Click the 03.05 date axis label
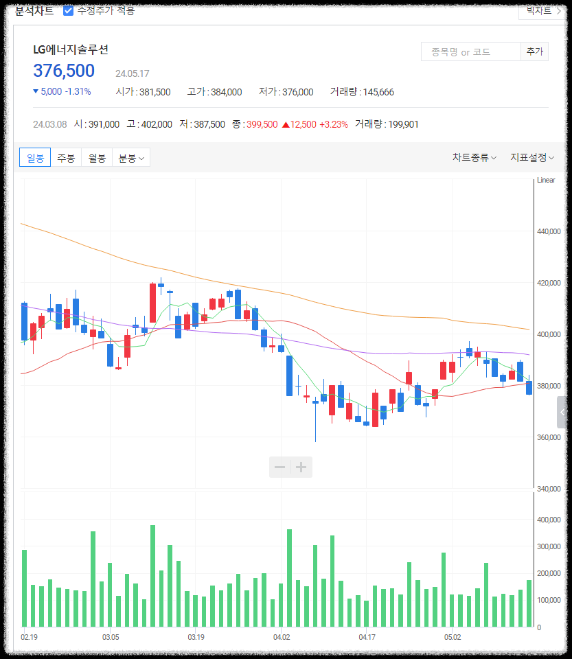The width and height of the screenshot is (572, 659). (x=111, y=637)
